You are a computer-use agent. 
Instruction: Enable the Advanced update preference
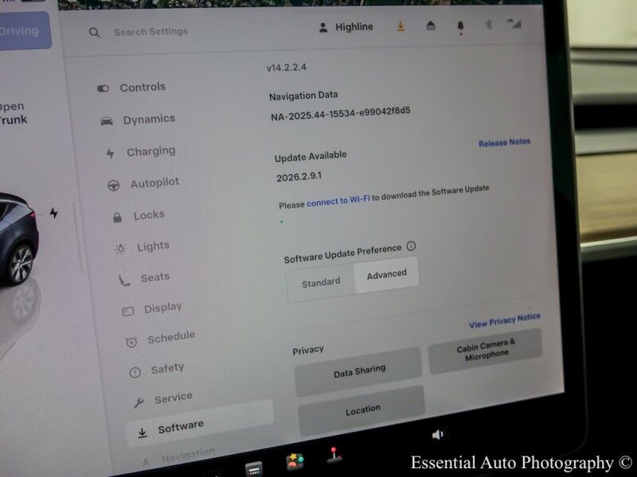[386, 275]
